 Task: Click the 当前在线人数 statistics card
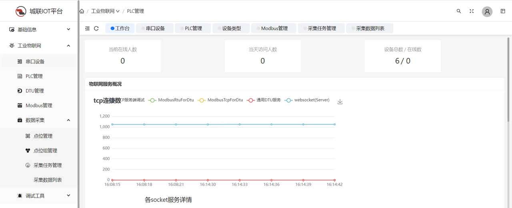point(123,56)
